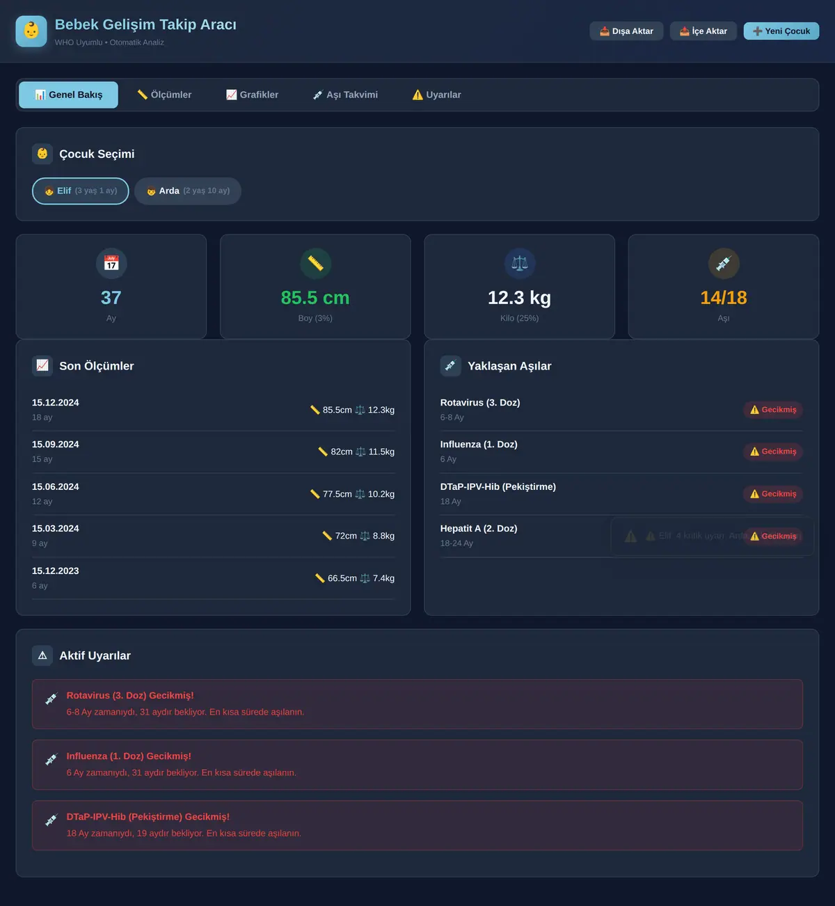
Task: Show the Uyarılar tab
Action: click(x=436, y=95)
